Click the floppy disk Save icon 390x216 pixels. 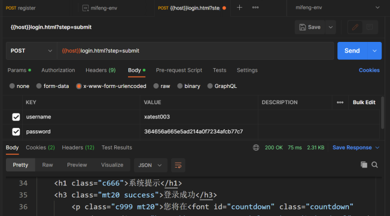(303, 27)
